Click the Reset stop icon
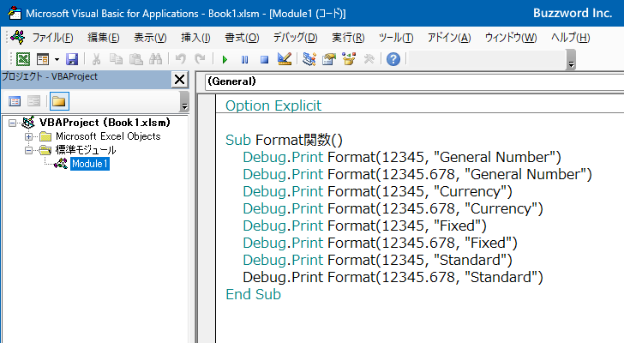Screen dimensions: 624x343 click(x=264, y=60)
